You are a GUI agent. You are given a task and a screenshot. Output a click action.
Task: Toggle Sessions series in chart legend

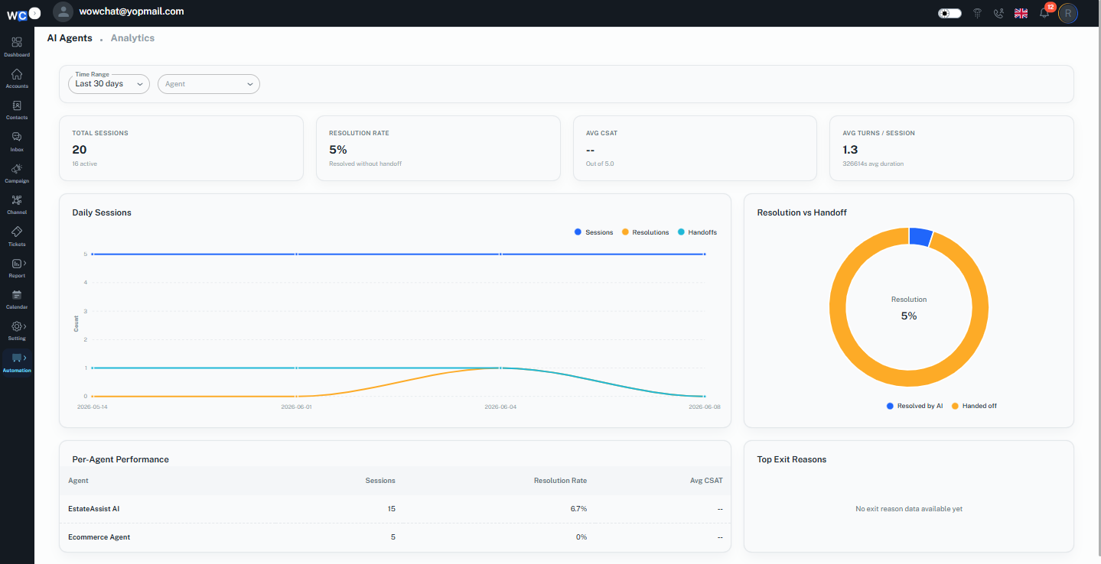[x=594, y=232]
